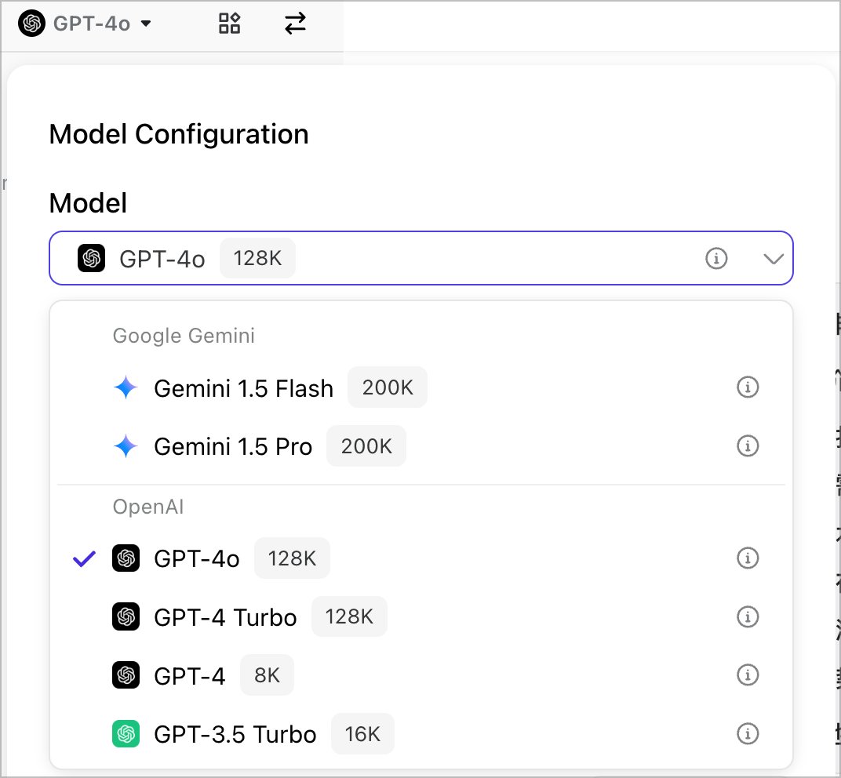Viewport: 841px width, 778px height.
Task: Click the info icon in GPT-4o dropdown row
Action: pyautogui.click(x=748, y=558)
